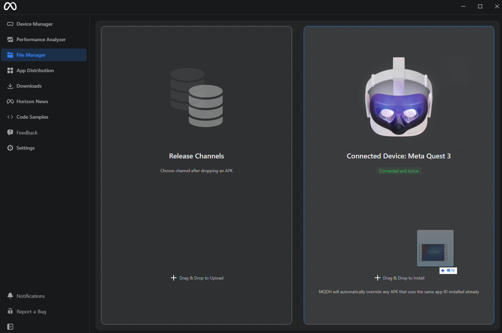The image size is (502, 333).
Task: Click Report a Bug
Action: coord(44,312)
